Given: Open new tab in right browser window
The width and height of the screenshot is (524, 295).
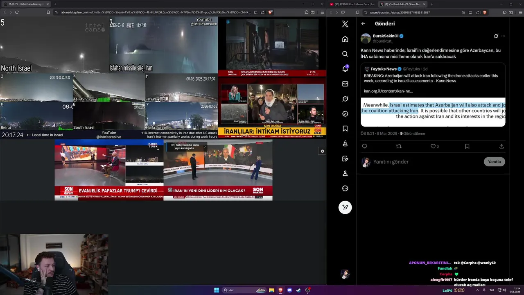Looking at the screenshot, I should (431, 4).
